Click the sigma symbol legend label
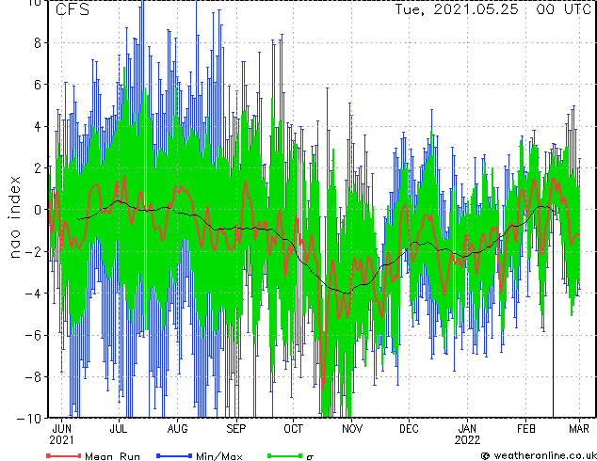Viewport: 597px width, 461px height. pos(310,456)
